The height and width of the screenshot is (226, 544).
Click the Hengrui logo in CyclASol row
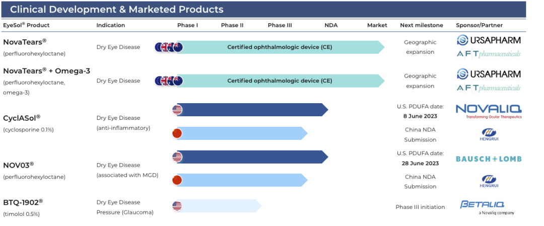(x=489, y=134)
